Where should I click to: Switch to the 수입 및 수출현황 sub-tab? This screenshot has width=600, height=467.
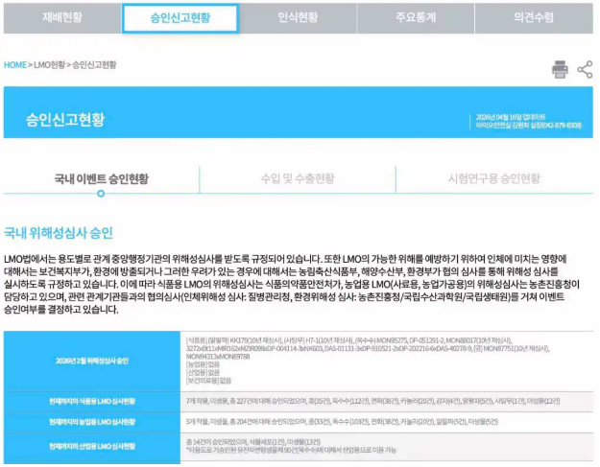pos(298,178)
